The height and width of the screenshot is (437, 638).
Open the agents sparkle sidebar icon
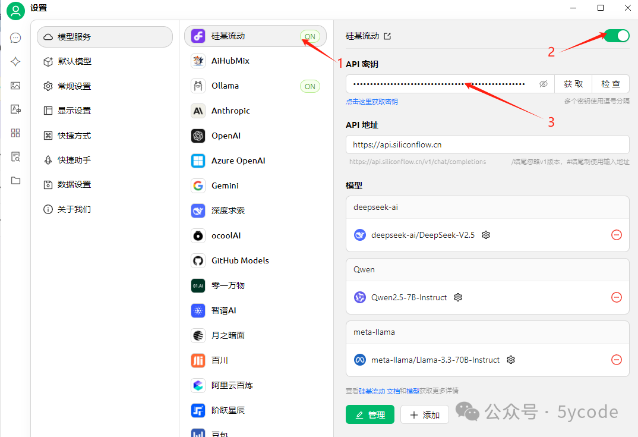pyautogui.click(x=15, y=61)
